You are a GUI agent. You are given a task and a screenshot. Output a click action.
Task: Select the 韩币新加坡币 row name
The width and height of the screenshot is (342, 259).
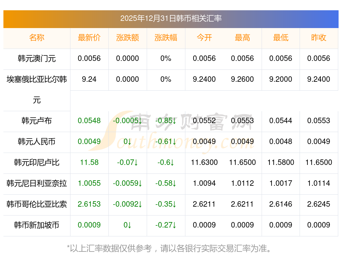(x=37, y=225)
